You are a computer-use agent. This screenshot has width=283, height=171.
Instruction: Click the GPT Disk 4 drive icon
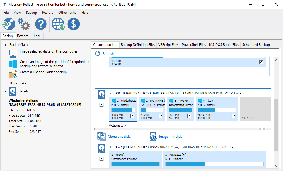tap(102, 149)
